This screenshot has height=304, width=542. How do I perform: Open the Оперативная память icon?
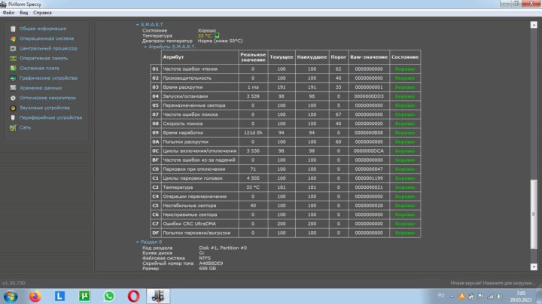(x=13, y=59)
